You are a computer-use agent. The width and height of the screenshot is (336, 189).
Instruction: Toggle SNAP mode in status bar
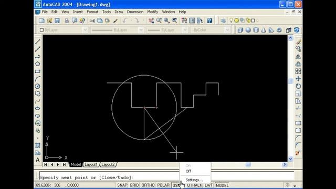[122, 185]
